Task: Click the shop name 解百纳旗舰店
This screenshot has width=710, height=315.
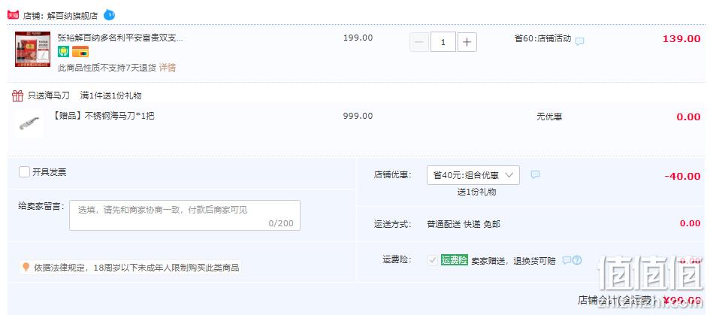Action: (72, 15)
